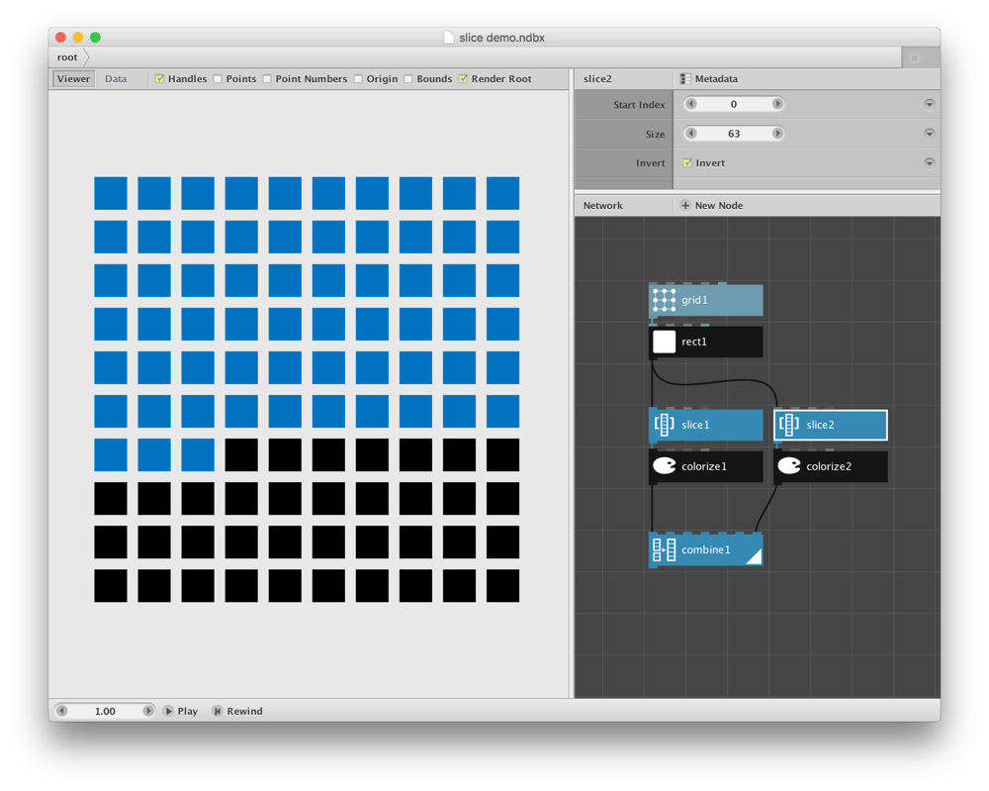Step frame number forward with right arrow

(147, 711)
